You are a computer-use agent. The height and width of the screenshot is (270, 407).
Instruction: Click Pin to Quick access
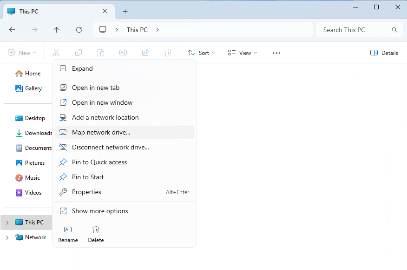[x=99, y=162]
